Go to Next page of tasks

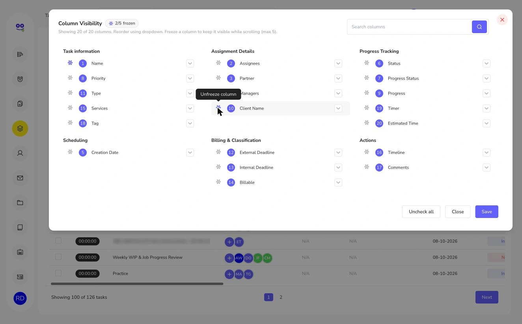(x=487, y=297)
